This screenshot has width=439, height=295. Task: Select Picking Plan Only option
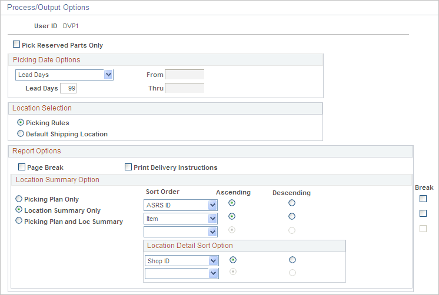pos(19,199)
